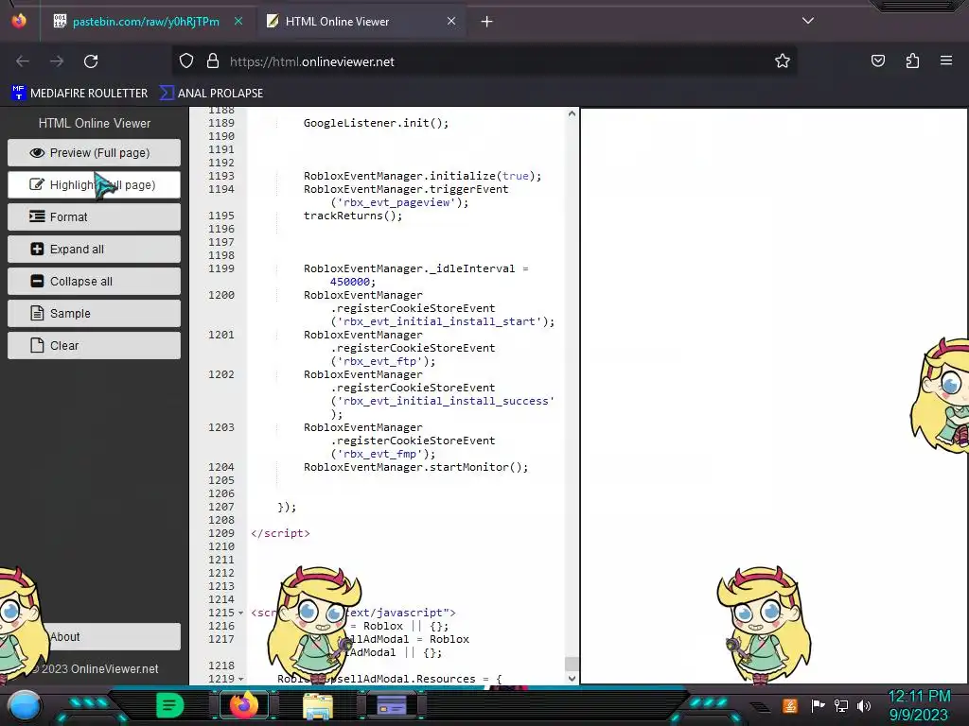
Task: Open the Start orb on the taskbar
Action: click(25, 705)
